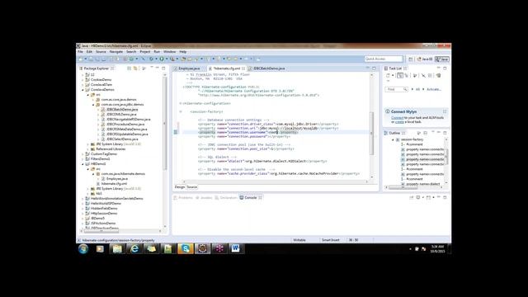Select hibernate.cfg.xml in Package Explorer

114,184
